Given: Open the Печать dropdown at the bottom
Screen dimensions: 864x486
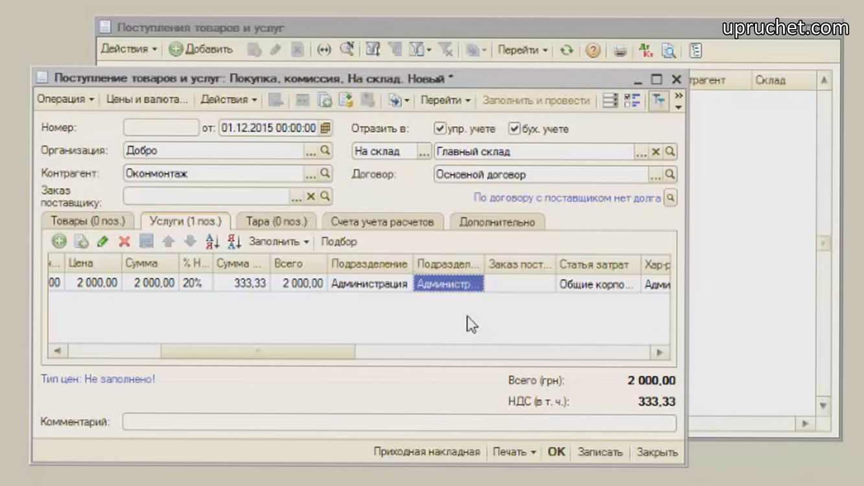Looking at the screenshot, I should point(514,452).
